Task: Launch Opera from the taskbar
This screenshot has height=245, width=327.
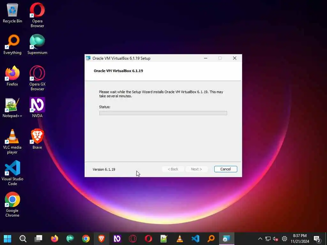Action: click(x=148, y=239)
